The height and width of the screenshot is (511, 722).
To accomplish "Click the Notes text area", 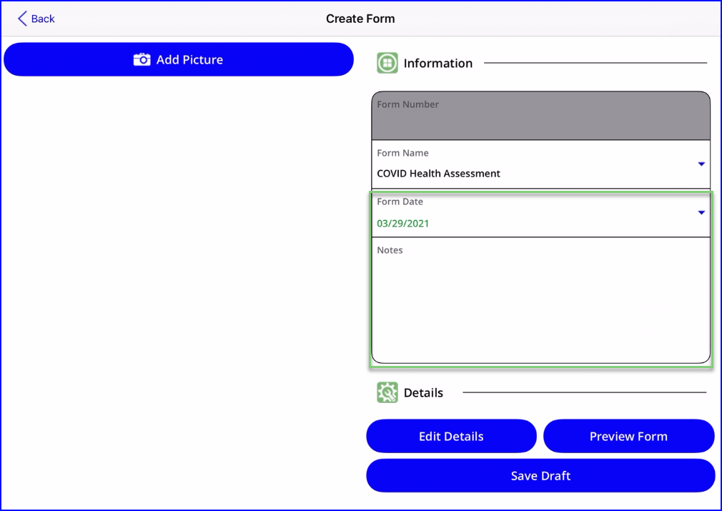I will (x=540, y=300).
